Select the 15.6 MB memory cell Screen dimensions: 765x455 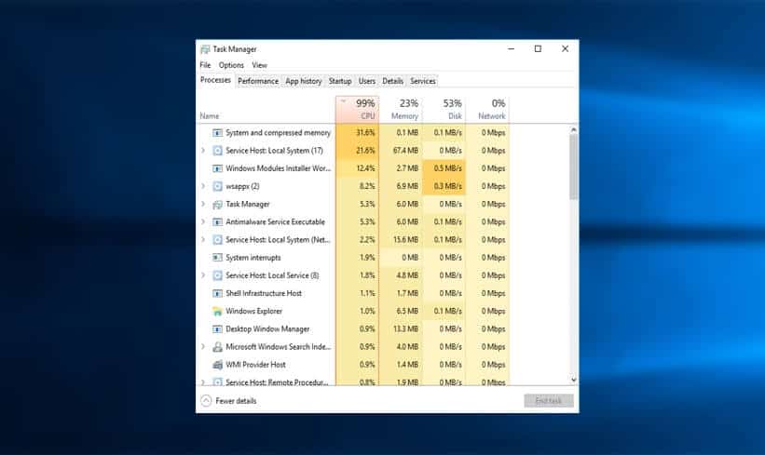401,240
